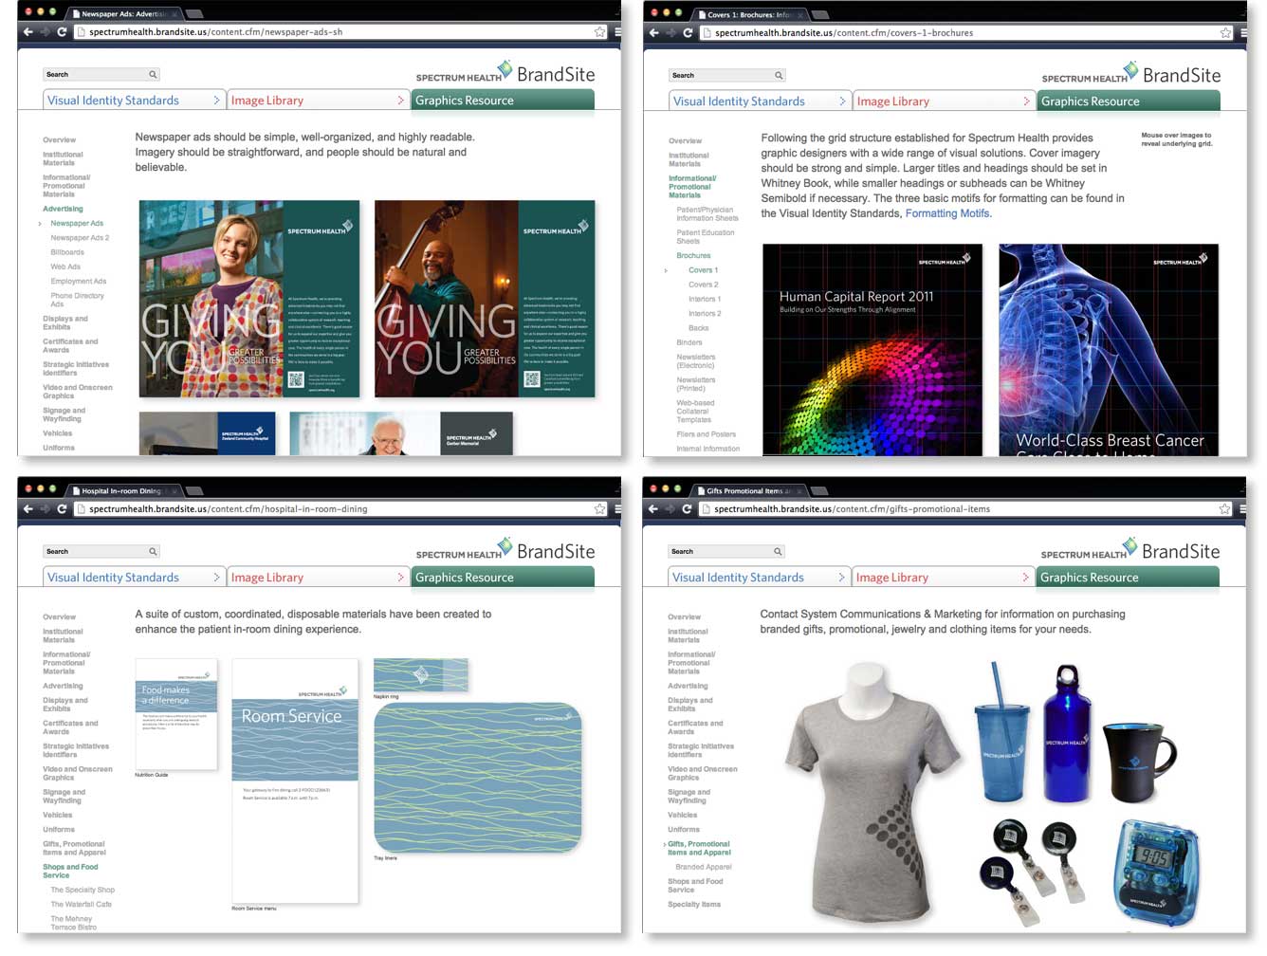Viewport: 1267px width, 956px height.
Task: Click Patient Education Sheets in sidebar
Action: [x=705, y=236]
